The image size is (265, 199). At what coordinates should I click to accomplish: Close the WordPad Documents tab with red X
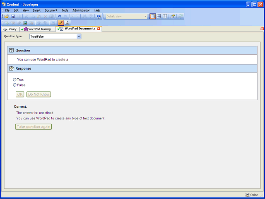click(99, 29)
